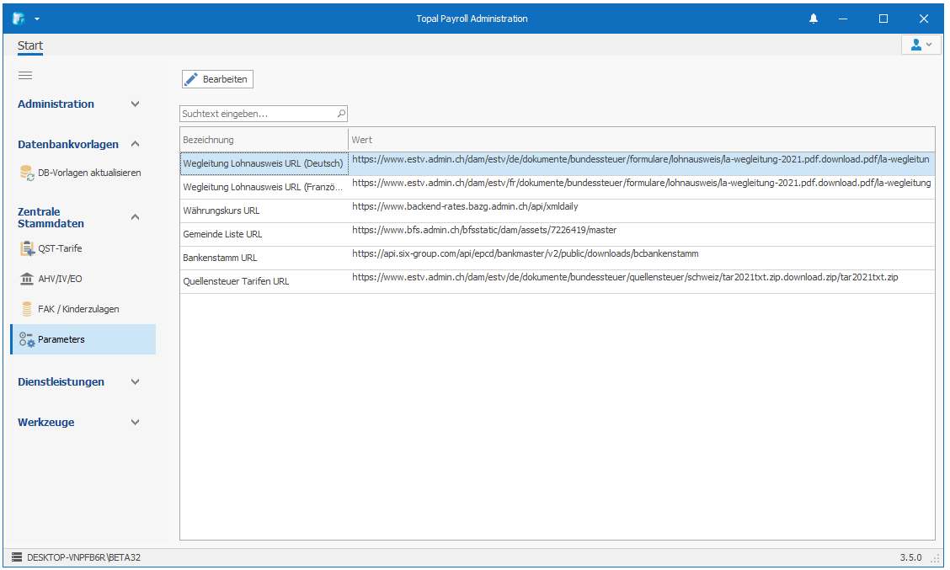This screenshot has width=950, height=570.
Task: Open QST-Tarife via its clipboard icon
Action: point(27,248)
